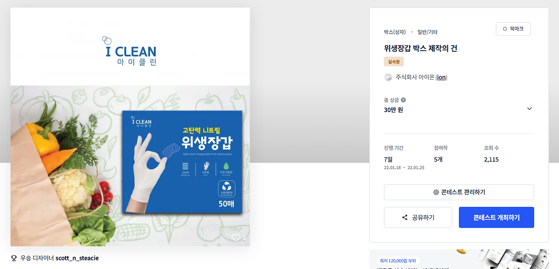Screen dimensions: 559x269
Task: Click the company avatar icon for 주식회사 아이온
Action: [388, 77]
